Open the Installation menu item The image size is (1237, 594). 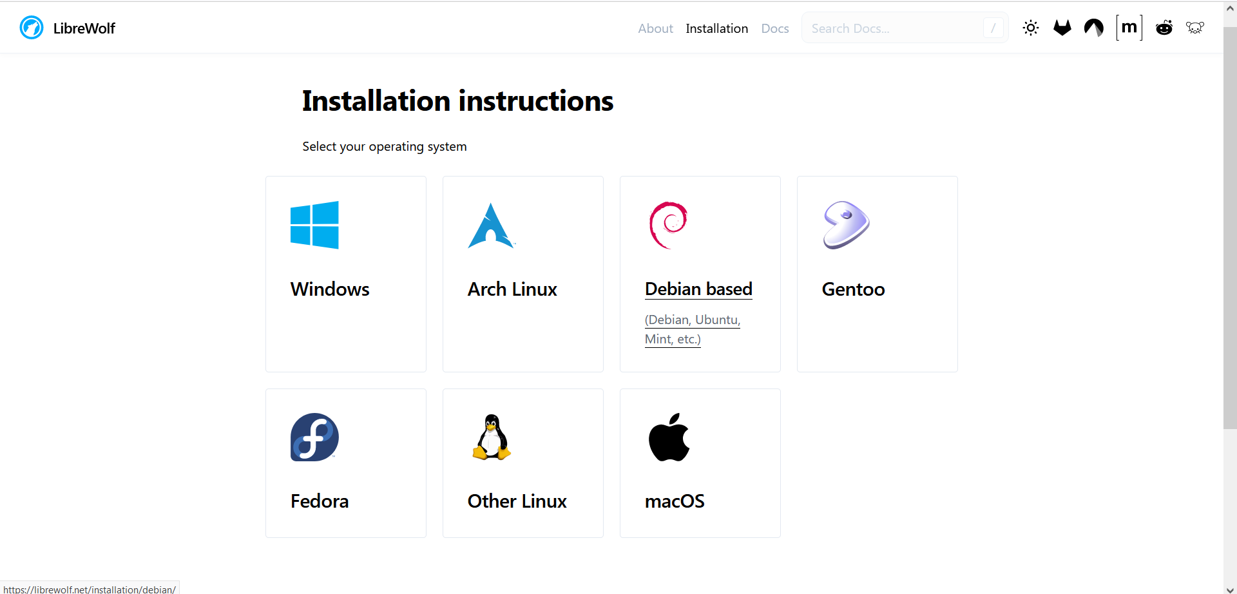[716, 28]
